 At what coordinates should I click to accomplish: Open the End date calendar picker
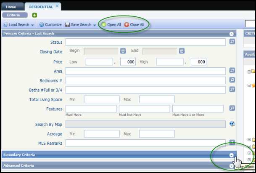click(x=182, y=51)
